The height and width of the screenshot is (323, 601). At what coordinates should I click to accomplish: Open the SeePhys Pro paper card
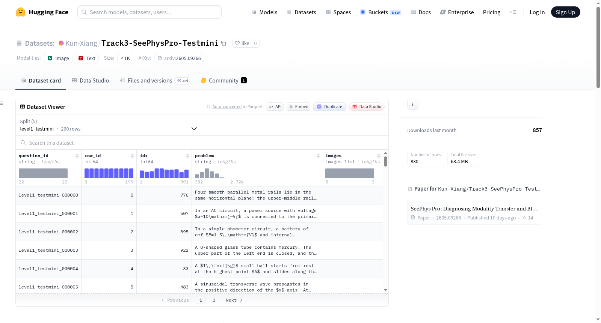474,213
